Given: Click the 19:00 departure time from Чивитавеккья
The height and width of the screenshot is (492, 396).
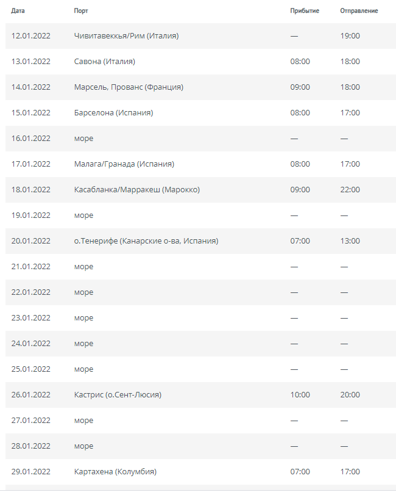Looking at the screenshot, I should click(350, 36).
